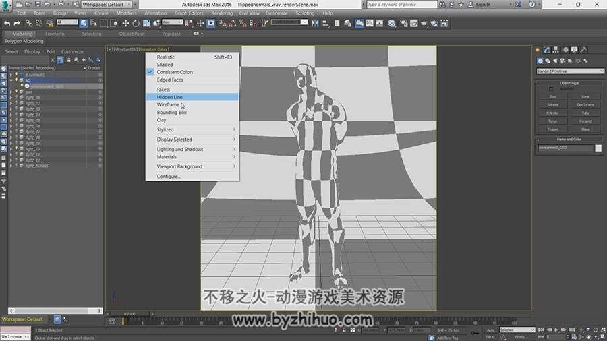Select Realistic shading mode entry
The height and width of the screenshot is (341, 607).
tap(192, 57)
